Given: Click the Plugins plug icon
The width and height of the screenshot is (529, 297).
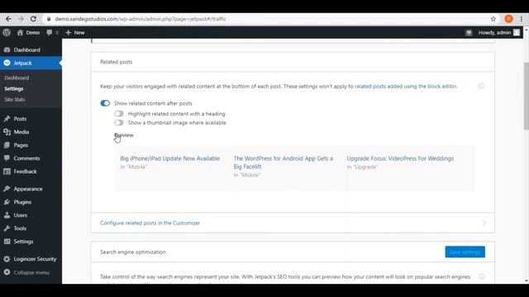Looking at the screenshot, I should click(7, 202).
